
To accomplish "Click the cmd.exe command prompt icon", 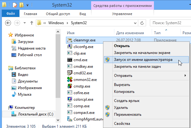I will [70, 60].
